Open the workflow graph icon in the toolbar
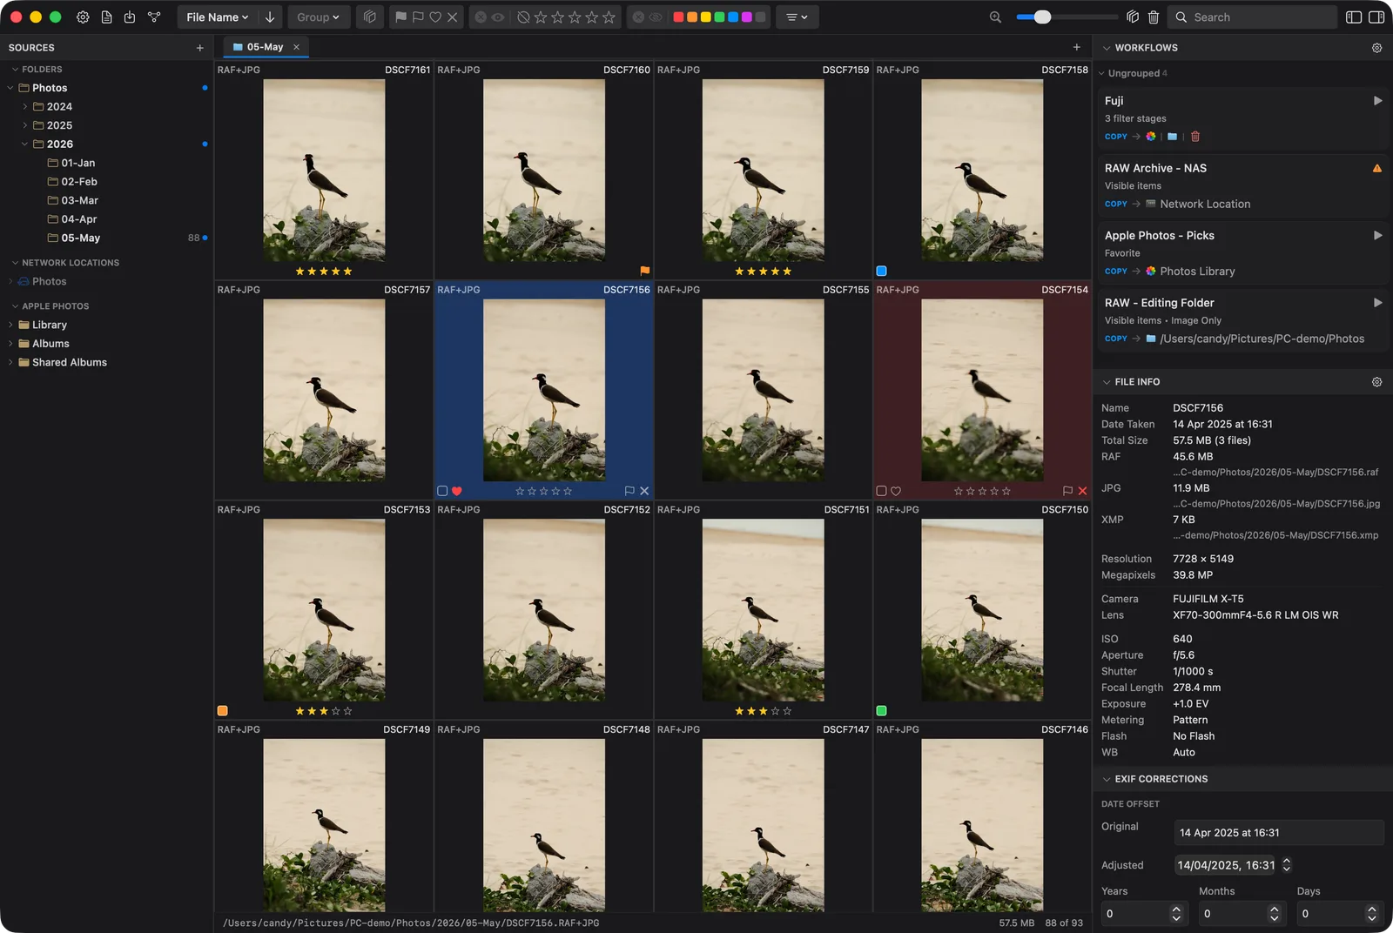Viewport: 1393px width, 933px height. pyautogui.click(x=154, y=17)
